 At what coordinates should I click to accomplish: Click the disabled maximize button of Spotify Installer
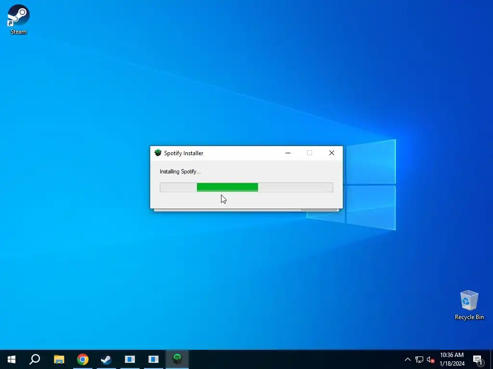(x=310, y=153)
